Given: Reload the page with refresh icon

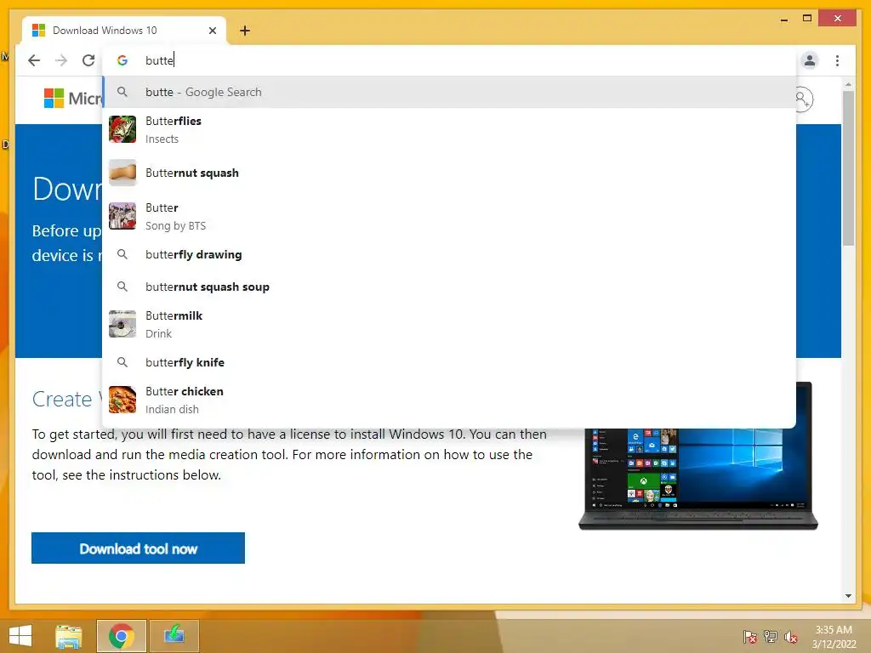Looking at the screenshot, I should (88, 60).
